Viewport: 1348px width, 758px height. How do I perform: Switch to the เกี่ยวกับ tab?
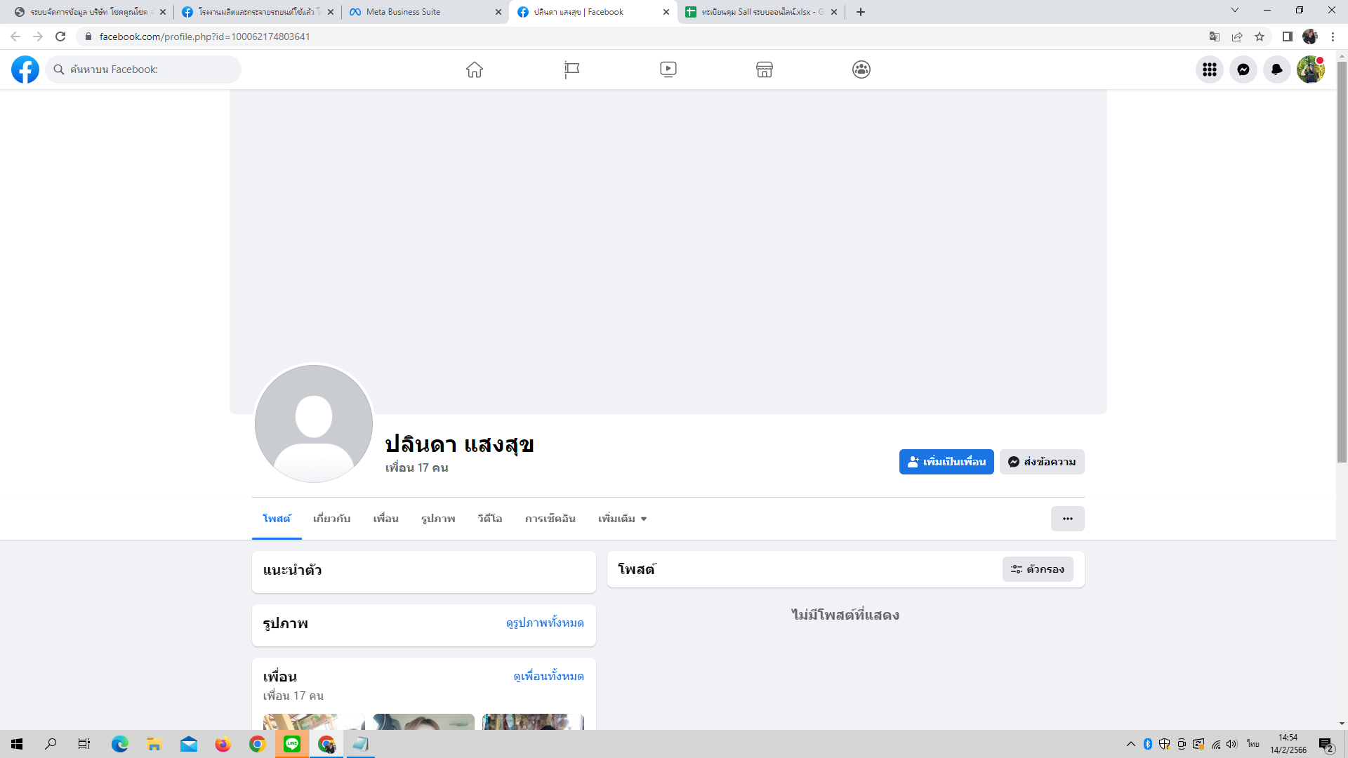[x=331, y=519]
